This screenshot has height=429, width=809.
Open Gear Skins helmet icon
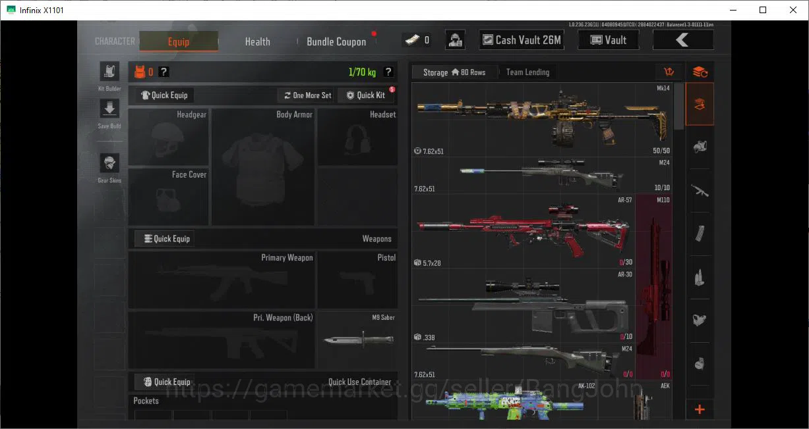pyautogui.click(x=109, y=163)
